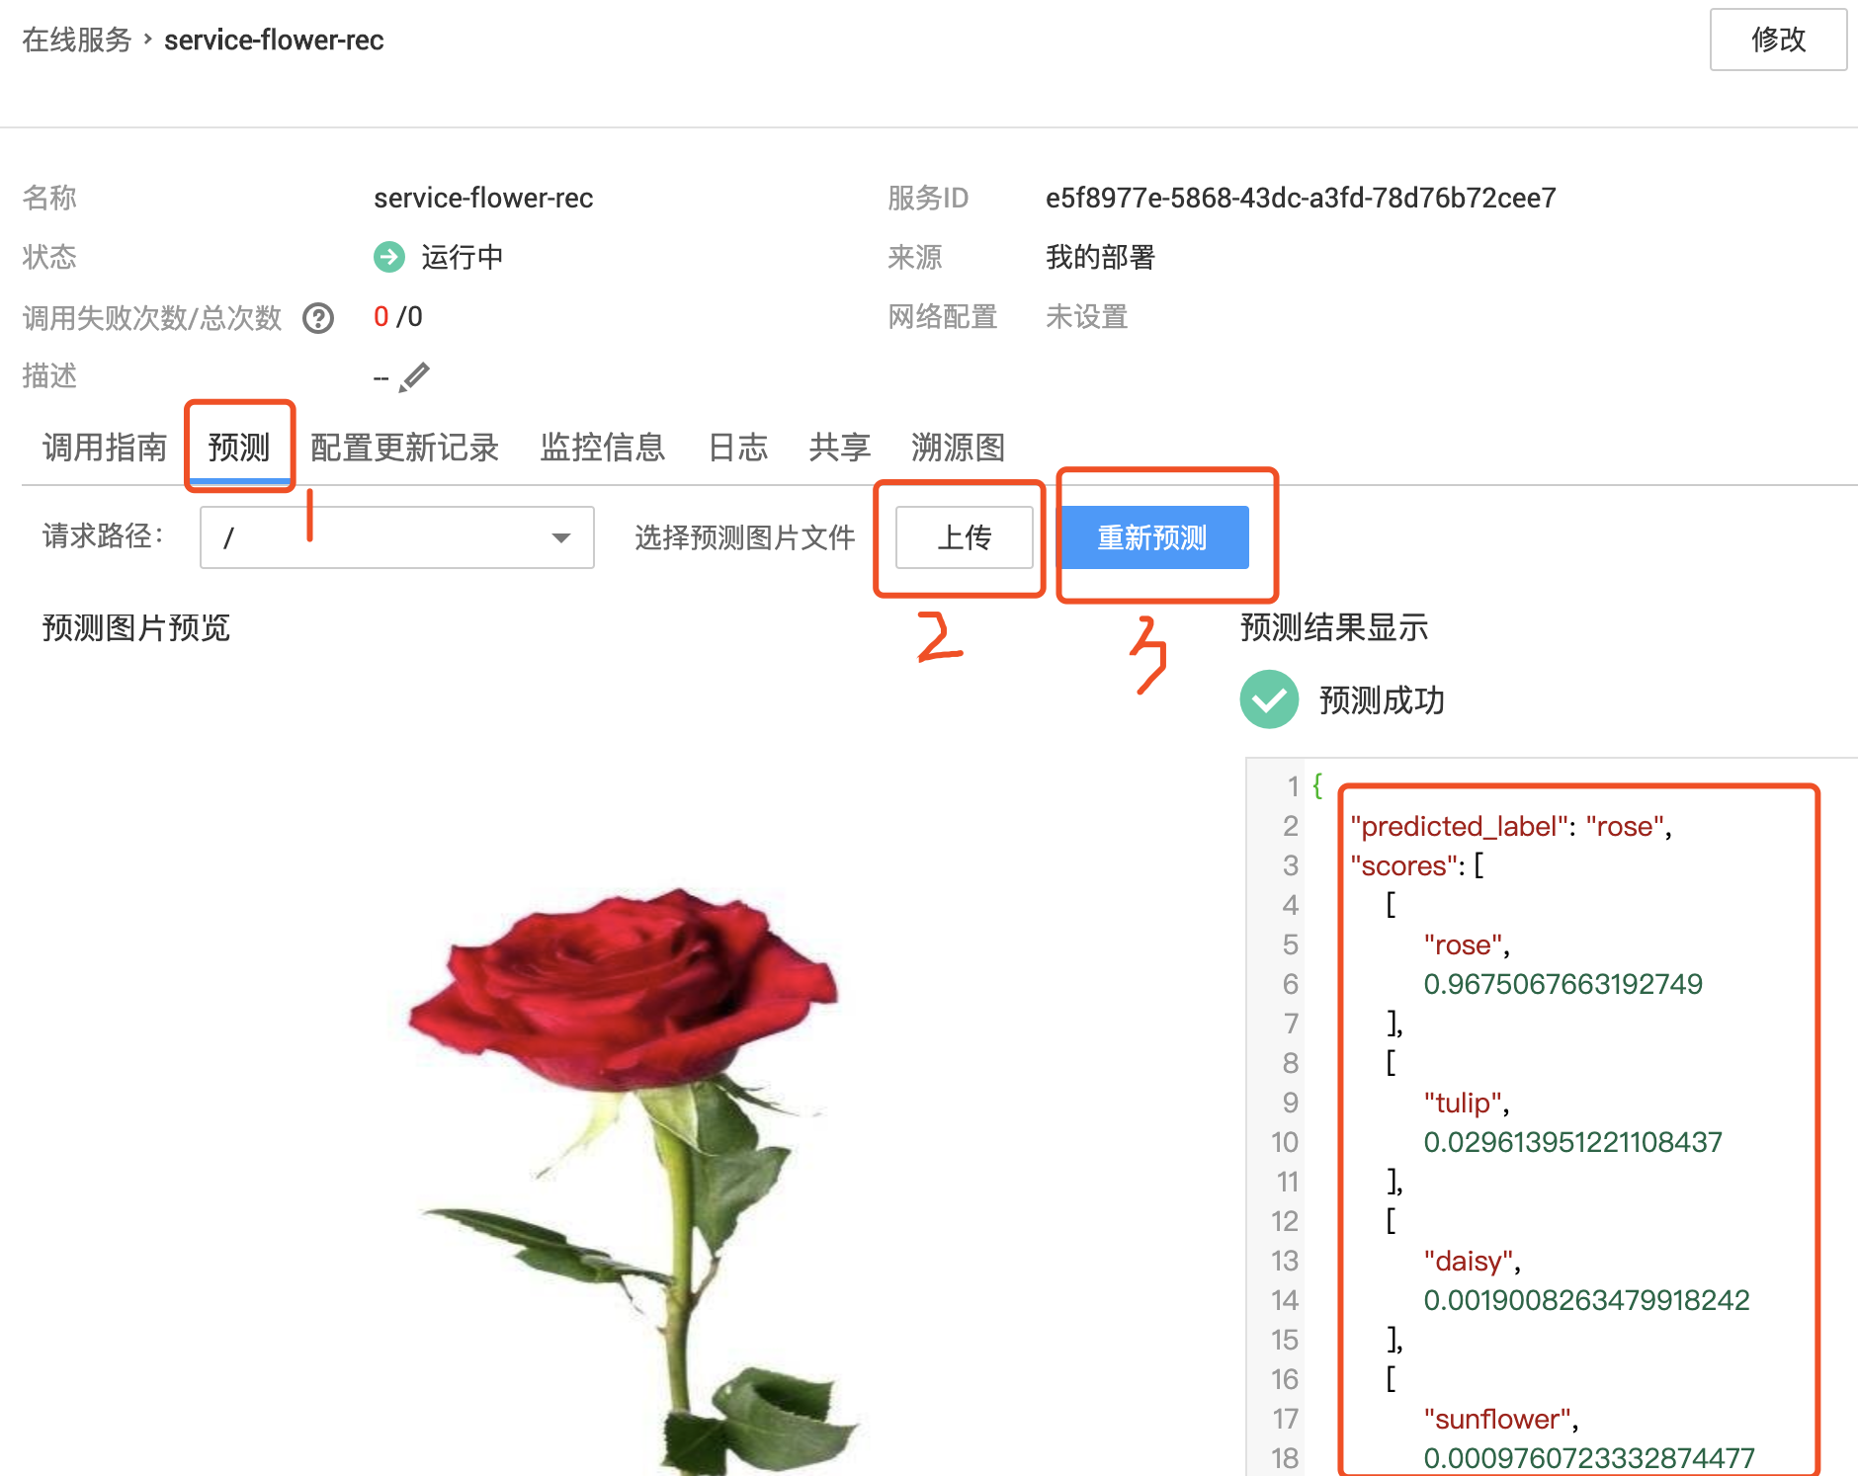Click the 预测结果显示 heading
The image size is (1858, 1476).
coord(1334,627)
